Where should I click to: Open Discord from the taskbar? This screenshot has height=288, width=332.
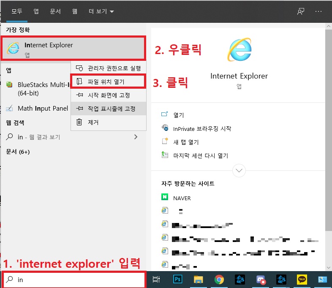coord(261,280)
